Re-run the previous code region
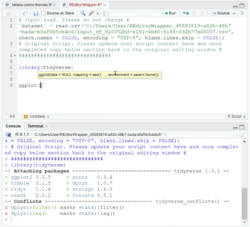 [186, 13]
